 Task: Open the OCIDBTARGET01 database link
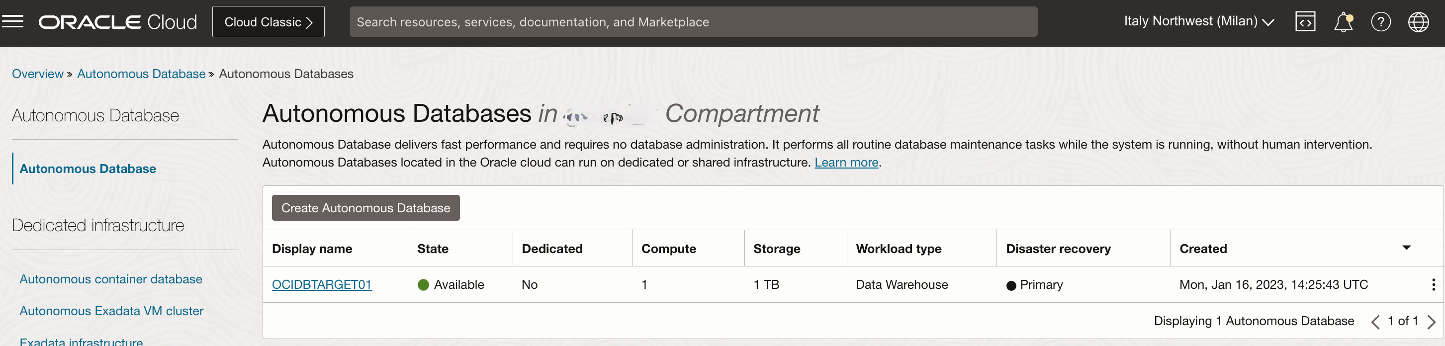pyautogui.click(x=321, y=284)
